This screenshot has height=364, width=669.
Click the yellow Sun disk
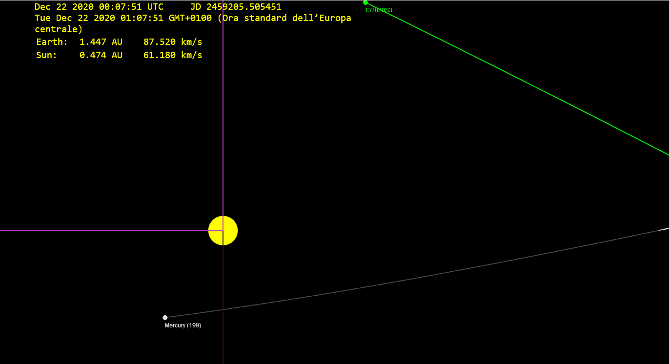223,230
